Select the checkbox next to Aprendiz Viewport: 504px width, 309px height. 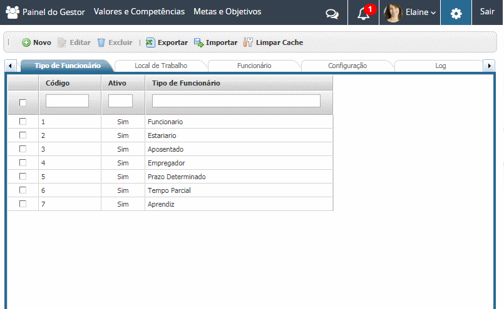pos(23,204)
